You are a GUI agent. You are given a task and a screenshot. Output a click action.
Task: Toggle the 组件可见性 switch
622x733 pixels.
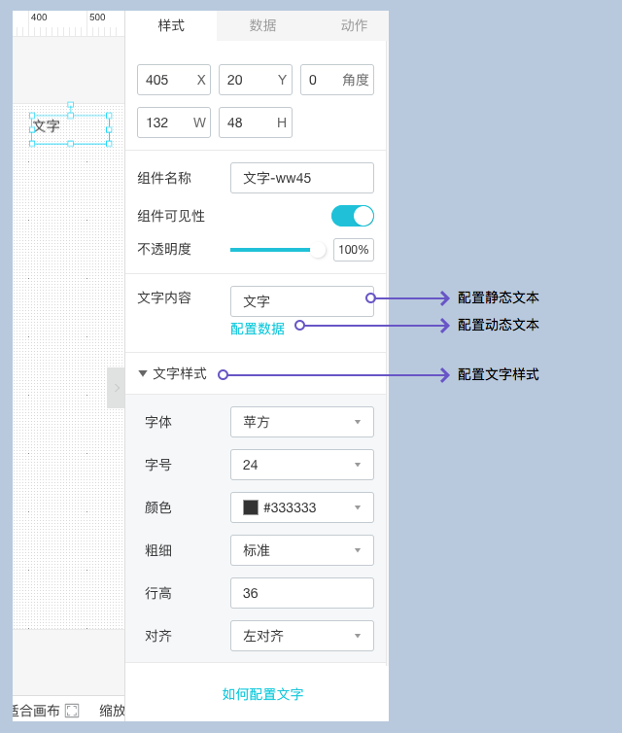tap(352, 216)
